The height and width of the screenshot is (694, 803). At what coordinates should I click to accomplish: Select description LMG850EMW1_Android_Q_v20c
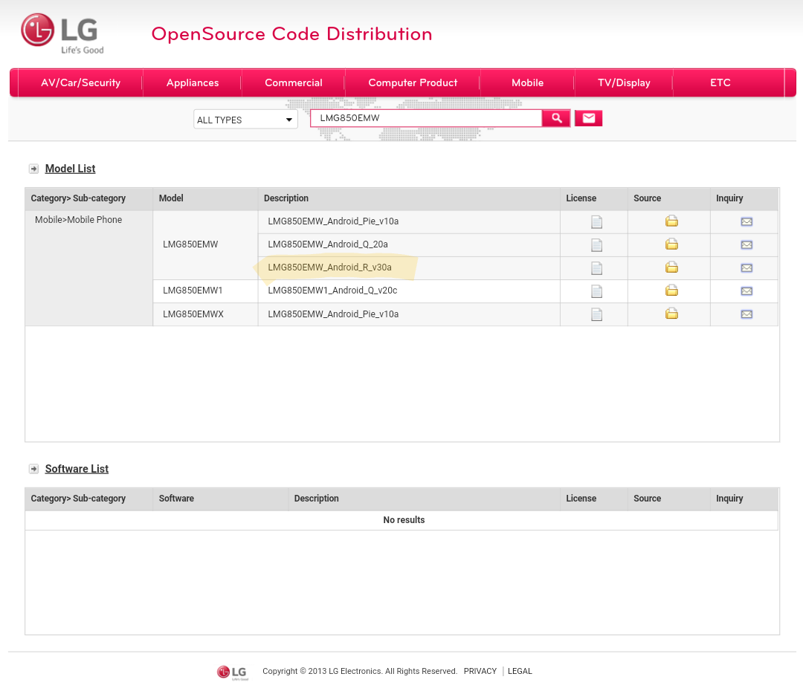tap(332, 291)
